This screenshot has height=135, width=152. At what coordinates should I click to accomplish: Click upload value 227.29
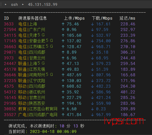pos(74,97)
